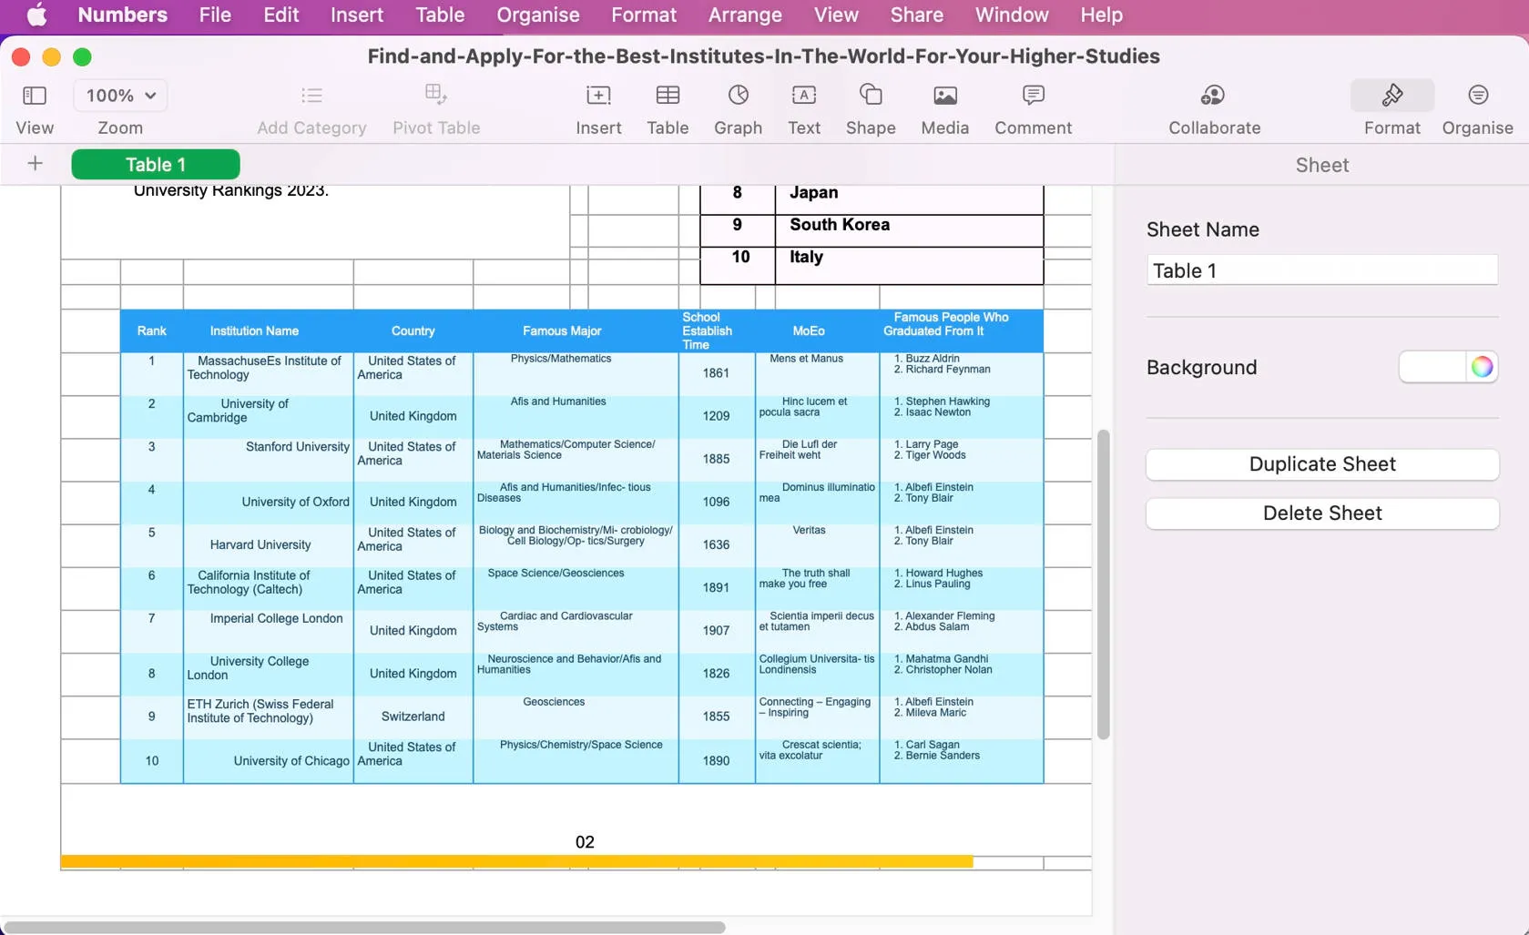Click the Duplicate Sheet button

click(x=1321, y=464)
